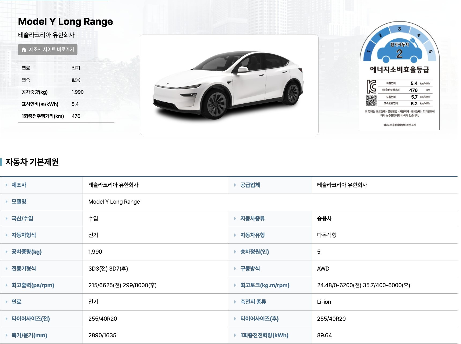Click the 테슬라코리아 유한회사 subtitle under title
461x344 pixels.
point(46,35)
